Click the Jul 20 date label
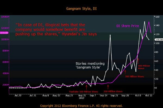163x108 pixels. click(18, 96)
